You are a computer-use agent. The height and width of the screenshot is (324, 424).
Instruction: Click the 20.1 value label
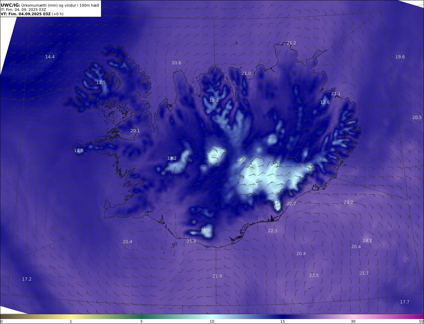click(135, 131)
